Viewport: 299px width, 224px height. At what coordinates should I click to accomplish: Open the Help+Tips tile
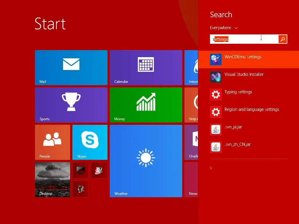pyautogui.click(x=191, y=105)
